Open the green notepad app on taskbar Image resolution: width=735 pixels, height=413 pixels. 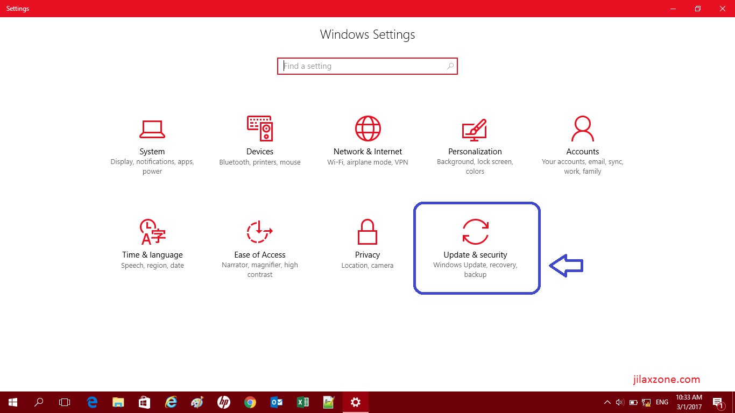pos(329,402)
